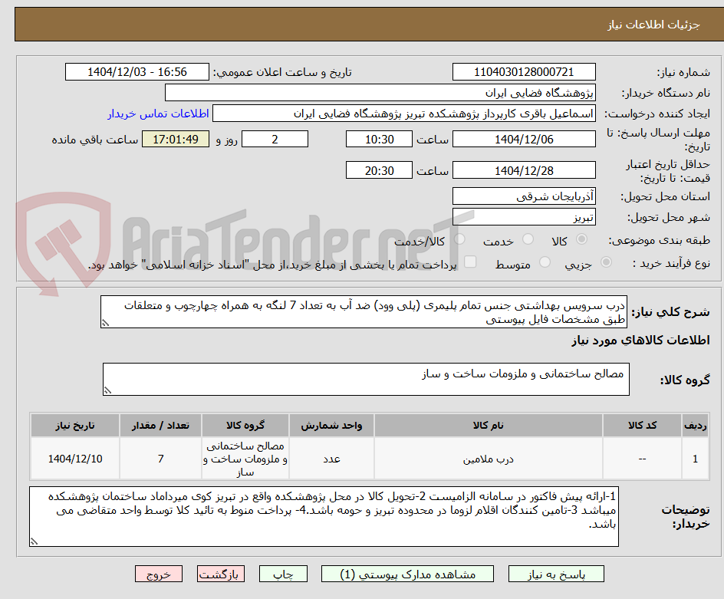Click the remaining days field 2
Viewport: 724px width, 599px height.
click(275, 139)
